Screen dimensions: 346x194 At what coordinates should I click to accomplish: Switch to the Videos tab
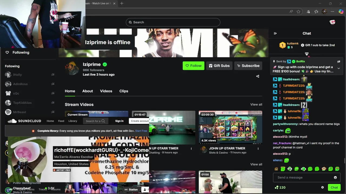pos(106,91)
